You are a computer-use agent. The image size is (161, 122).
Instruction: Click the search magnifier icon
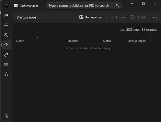(117, 5)
